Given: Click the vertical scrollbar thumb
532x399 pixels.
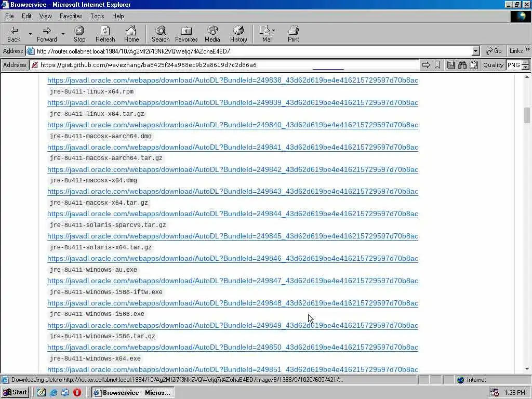Looking at the screenshot, I should pos(527,115).
